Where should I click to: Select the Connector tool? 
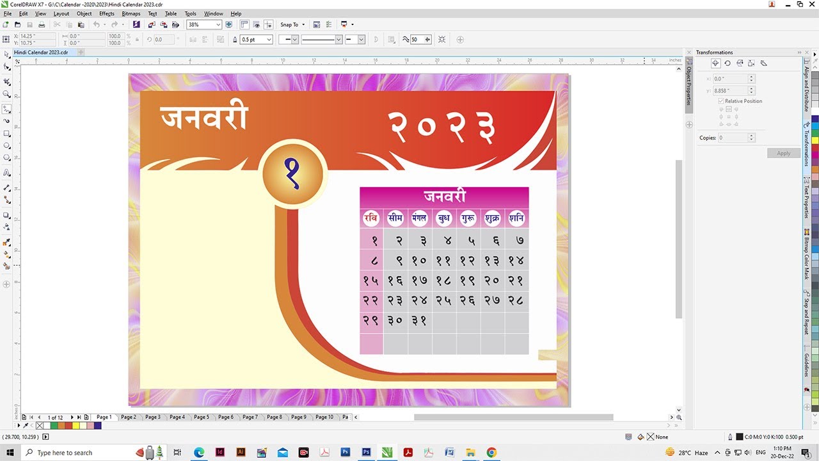7,200
